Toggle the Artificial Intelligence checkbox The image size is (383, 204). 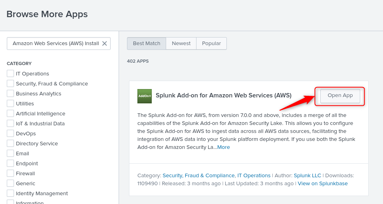click(10, 113)
